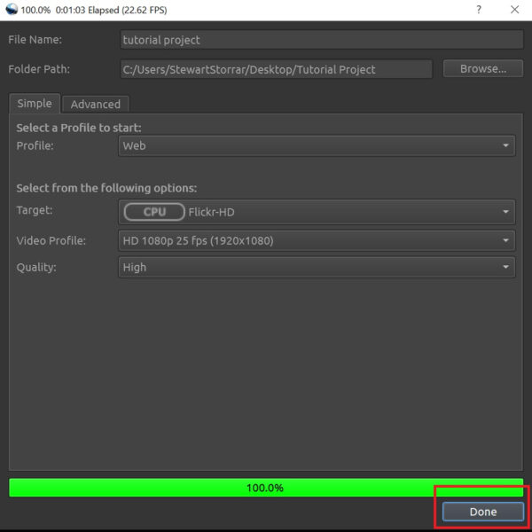Image resolution: width=532 pixels, height=532 pixels.
Task: Open the Advanced tab
Action: pos(95,104)
